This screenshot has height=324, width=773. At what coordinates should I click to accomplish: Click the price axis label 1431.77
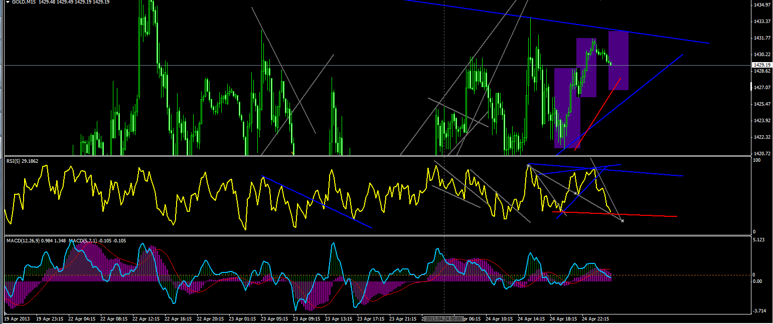click(x=762, y=38)
